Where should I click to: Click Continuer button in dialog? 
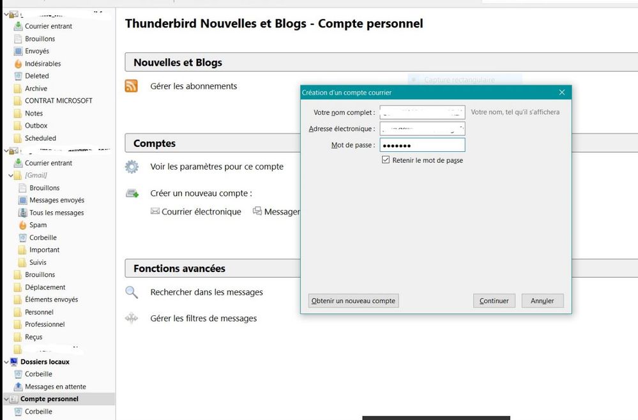point(494,301)
